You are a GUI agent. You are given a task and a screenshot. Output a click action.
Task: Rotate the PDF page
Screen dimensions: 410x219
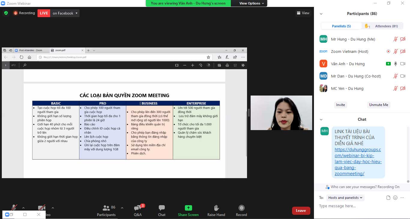(x=200, y=65)
